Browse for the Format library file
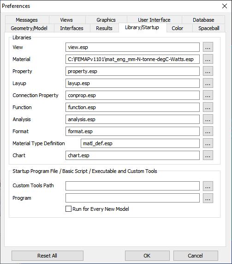Viewport: 232px width, 264px height. [x=208, y=131]
